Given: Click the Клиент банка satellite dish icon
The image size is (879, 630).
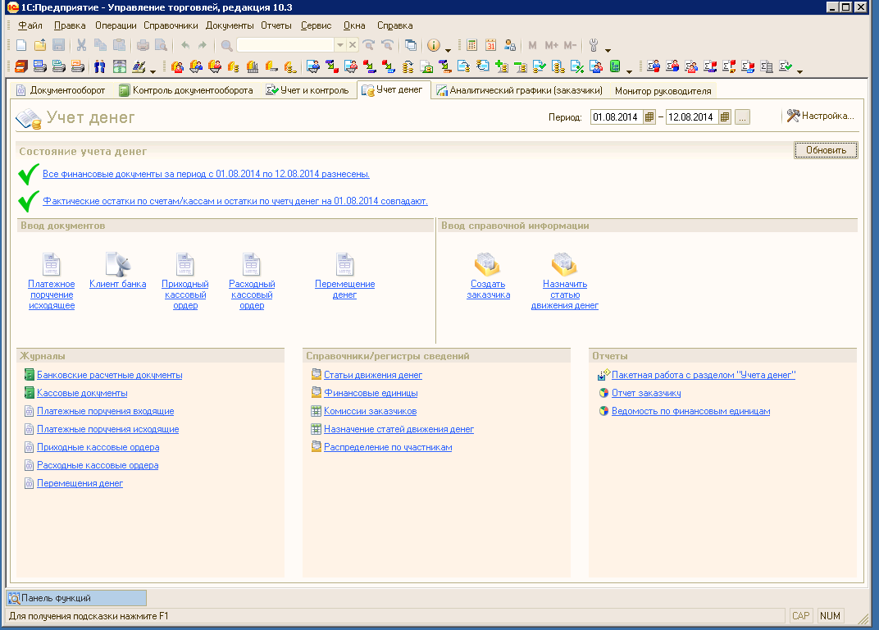Looking at the screenshot, I should [x=117, y=264].
